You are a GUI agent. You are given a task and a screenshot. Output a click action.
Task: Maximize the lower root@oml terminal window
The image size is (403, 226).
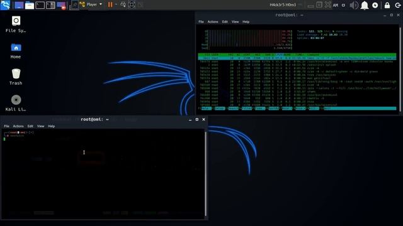(197, 119)
